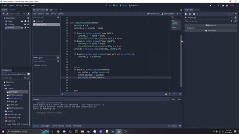Collapse the Scenes folder
239x134 pixels.
4,89
